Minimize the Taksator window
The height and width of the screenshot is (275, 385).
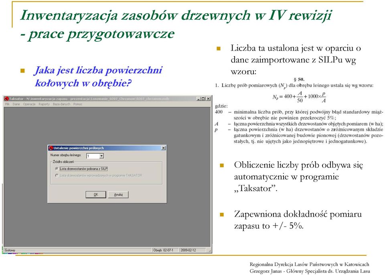tap(199, 98)
